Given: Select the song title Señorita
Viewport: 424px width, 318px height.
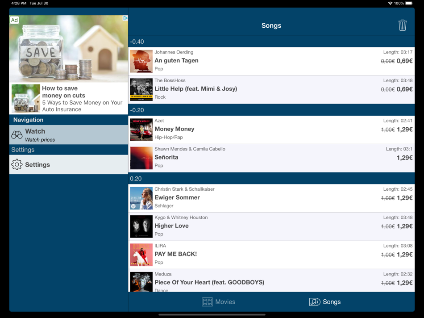Looking at the screenshot, I should [x=166, y=157].
